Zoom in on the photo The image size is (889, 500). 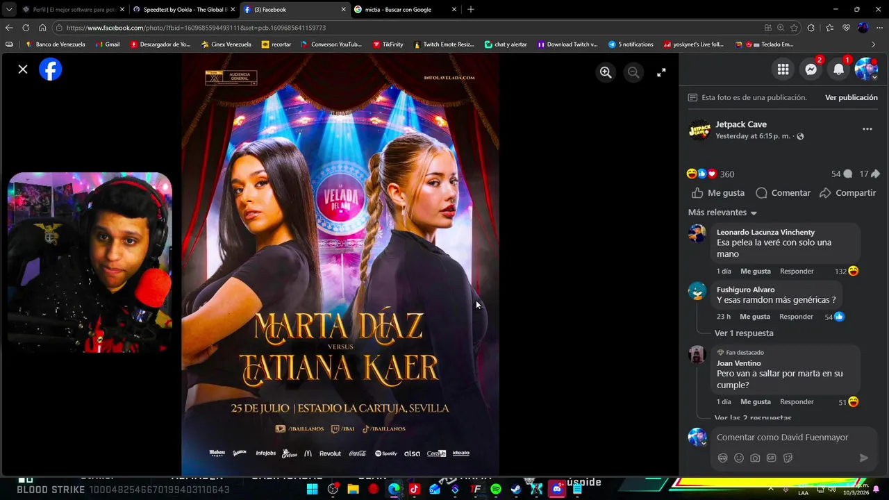coord(606,72)
